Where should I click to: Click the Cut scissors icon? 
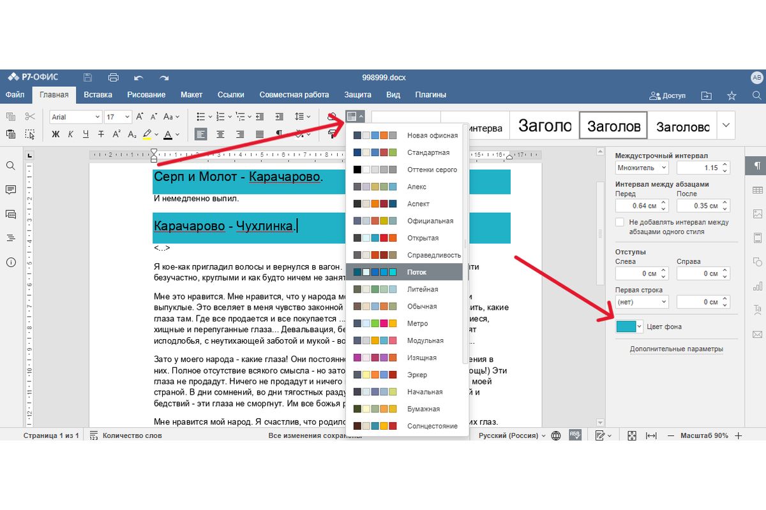[x=30, y=117]
